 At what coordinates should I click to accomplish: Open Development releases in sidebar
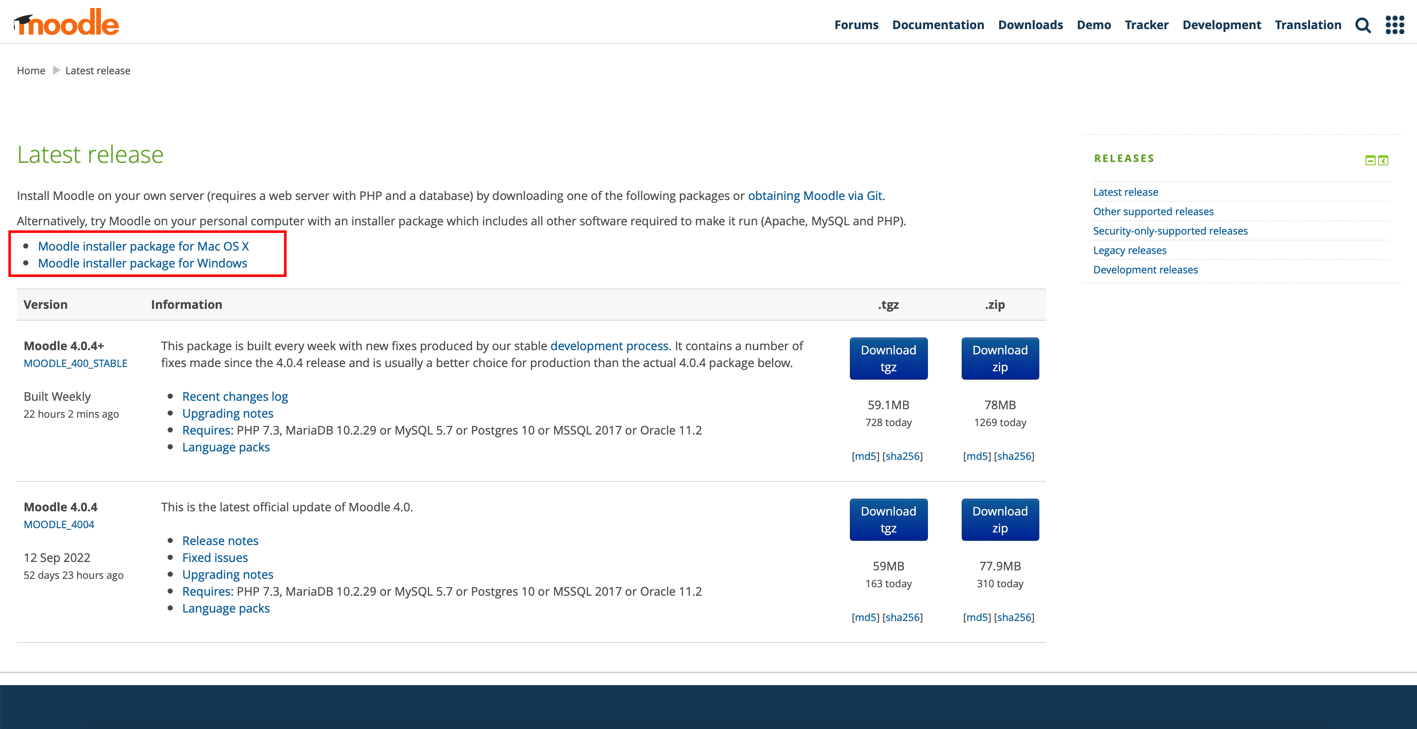coord(1145,270)
